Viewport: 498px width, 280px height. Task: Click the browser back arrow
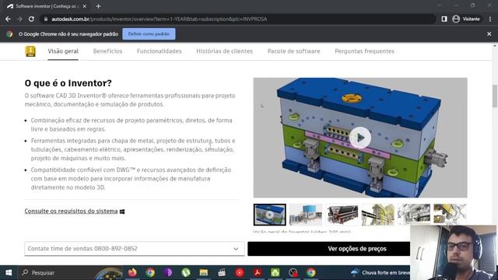[8, 19]
